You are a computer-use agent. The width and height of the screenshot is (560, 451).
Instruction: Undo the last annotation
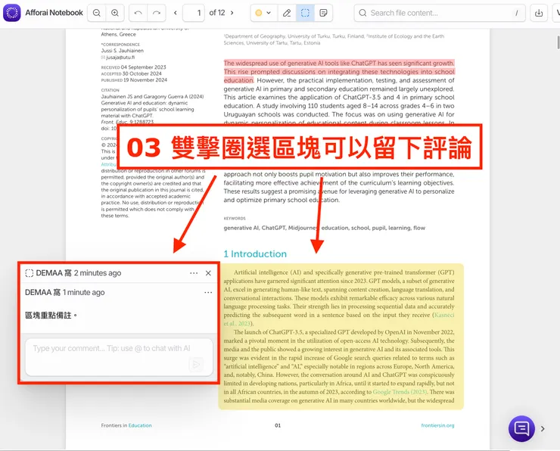click(138, 13)
